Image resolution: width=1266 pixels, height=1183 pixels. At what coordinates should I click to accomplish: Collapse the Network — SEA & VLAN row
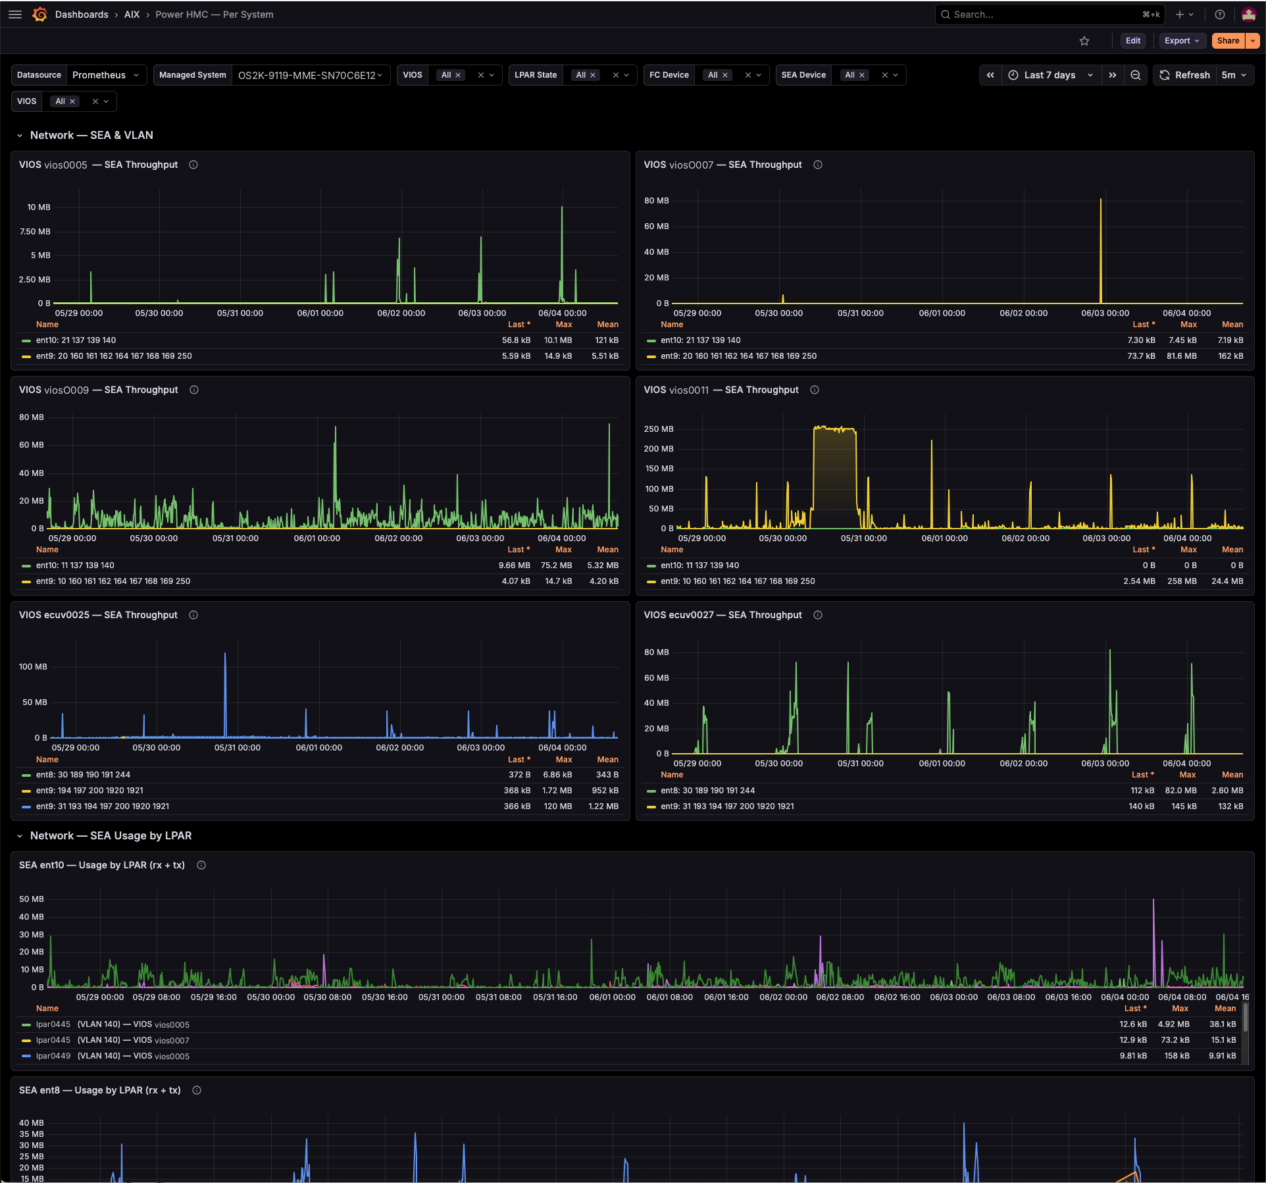(20, 136)
